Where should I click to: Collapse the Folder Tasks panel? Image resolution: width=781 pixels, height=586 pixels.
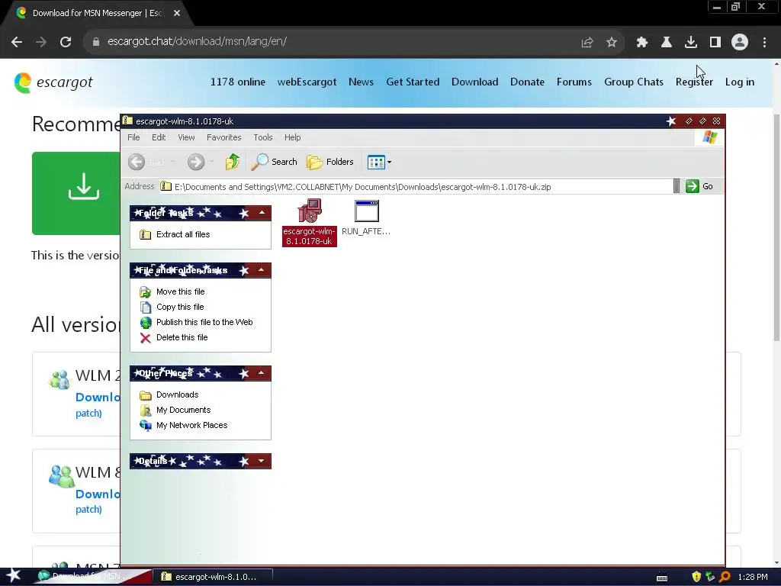[x=262, y=214]
